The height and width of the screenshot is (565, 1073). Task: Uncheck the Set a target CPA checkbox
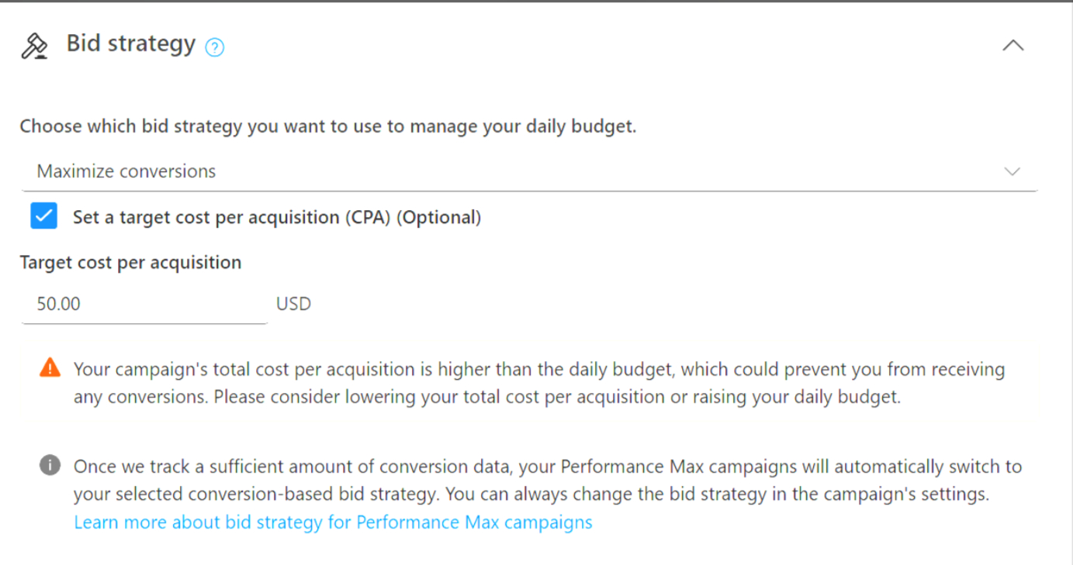44,216
